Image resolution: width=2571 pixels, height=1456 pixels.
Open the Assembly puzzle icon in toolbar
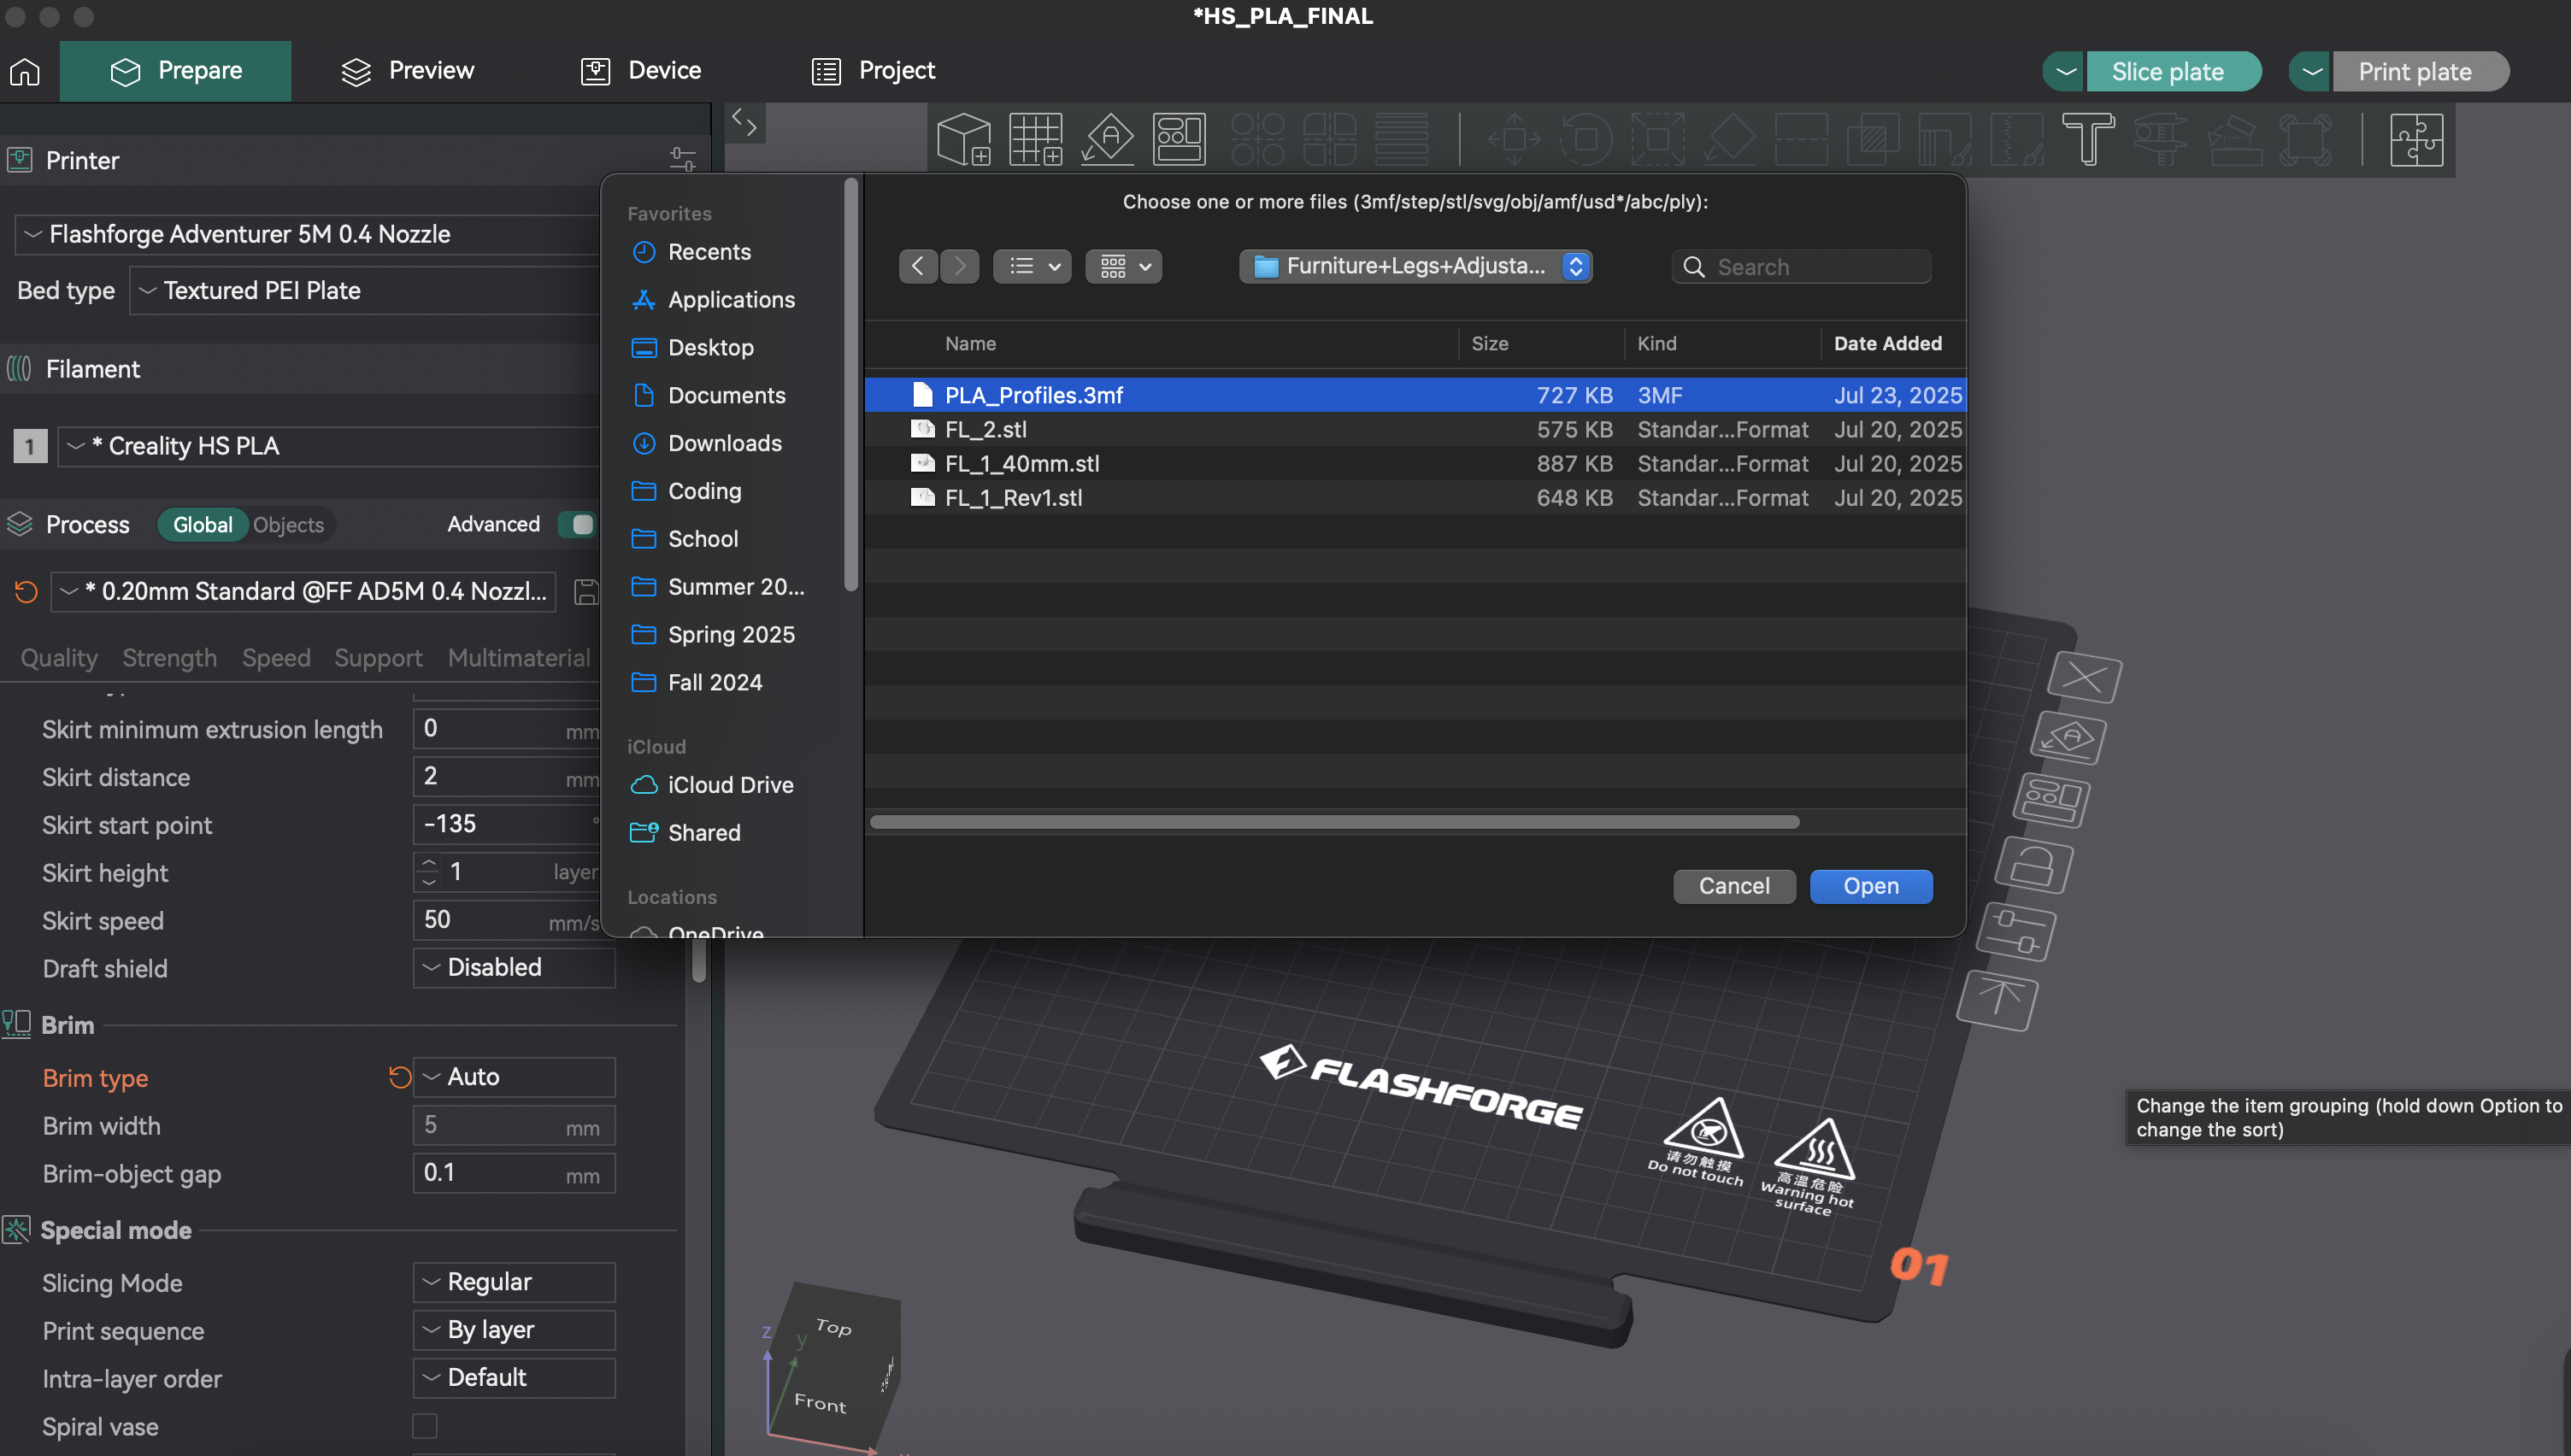click(2417, 139)
